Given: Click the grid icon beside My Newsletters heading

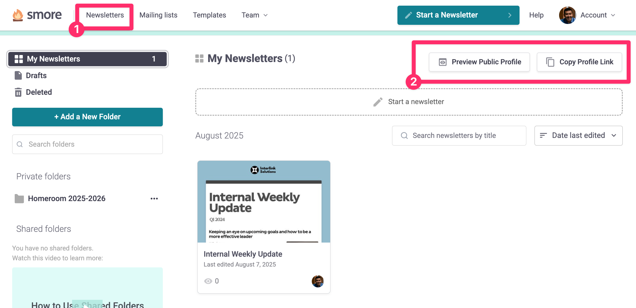Looking at the screenshot, I should point(199,59).
